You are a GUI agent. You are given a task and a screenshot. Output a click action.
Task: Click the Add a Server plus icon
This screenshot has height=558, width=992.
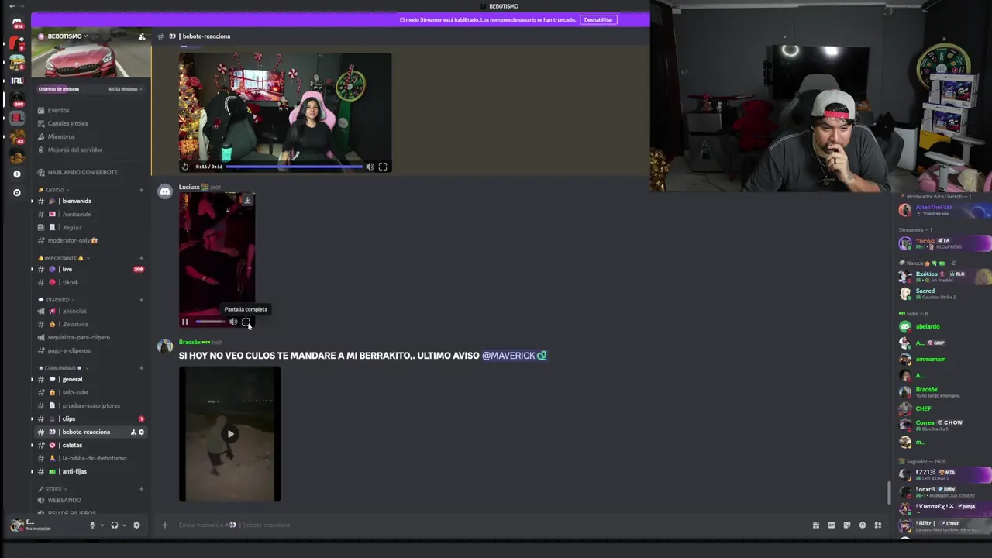(x=16, y=174)
